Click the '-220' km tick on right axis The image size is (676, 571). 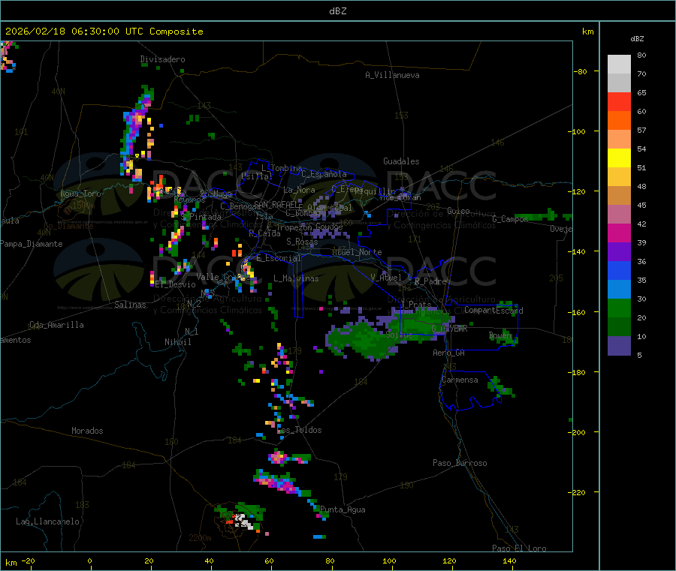578,493
